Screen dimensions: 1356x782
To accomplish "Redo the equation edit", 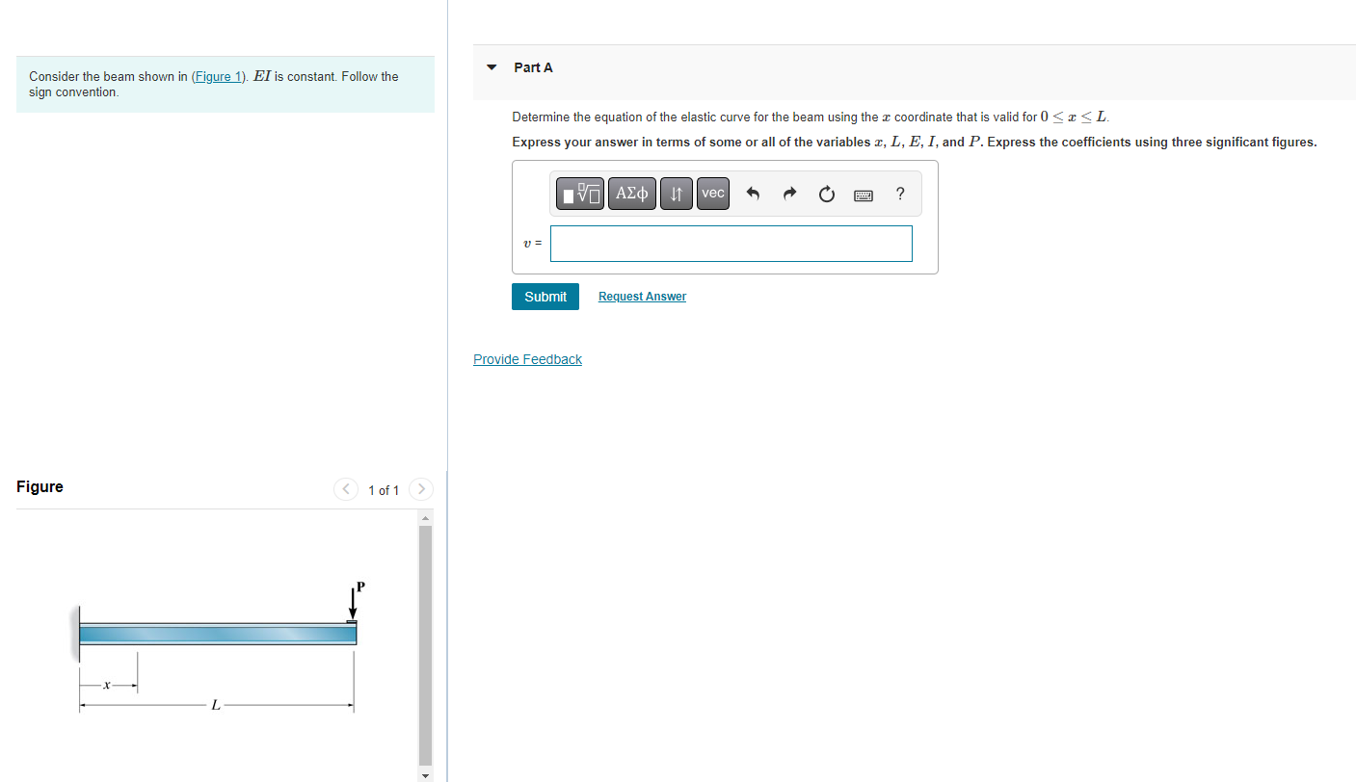I will [789, 195].
